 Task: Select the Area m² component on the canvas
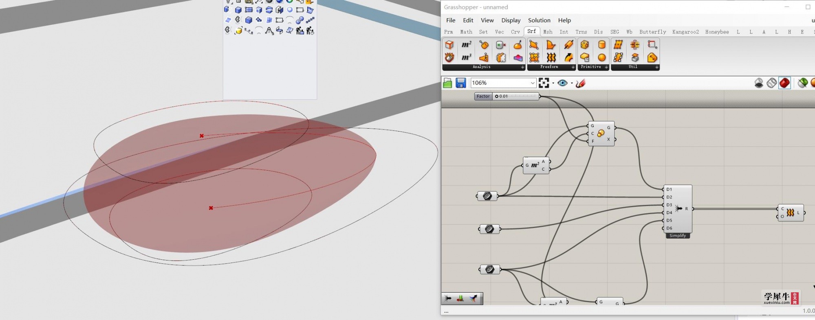(535, 165)
